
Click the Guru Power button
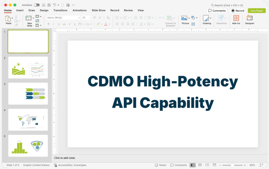257,11
